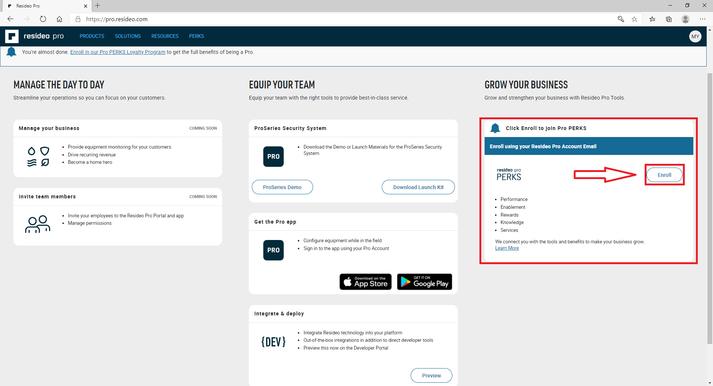The height and width of the screenshot is (386, 713).
Task: Click the Invite team members people icon
Action: pos(38,224)
